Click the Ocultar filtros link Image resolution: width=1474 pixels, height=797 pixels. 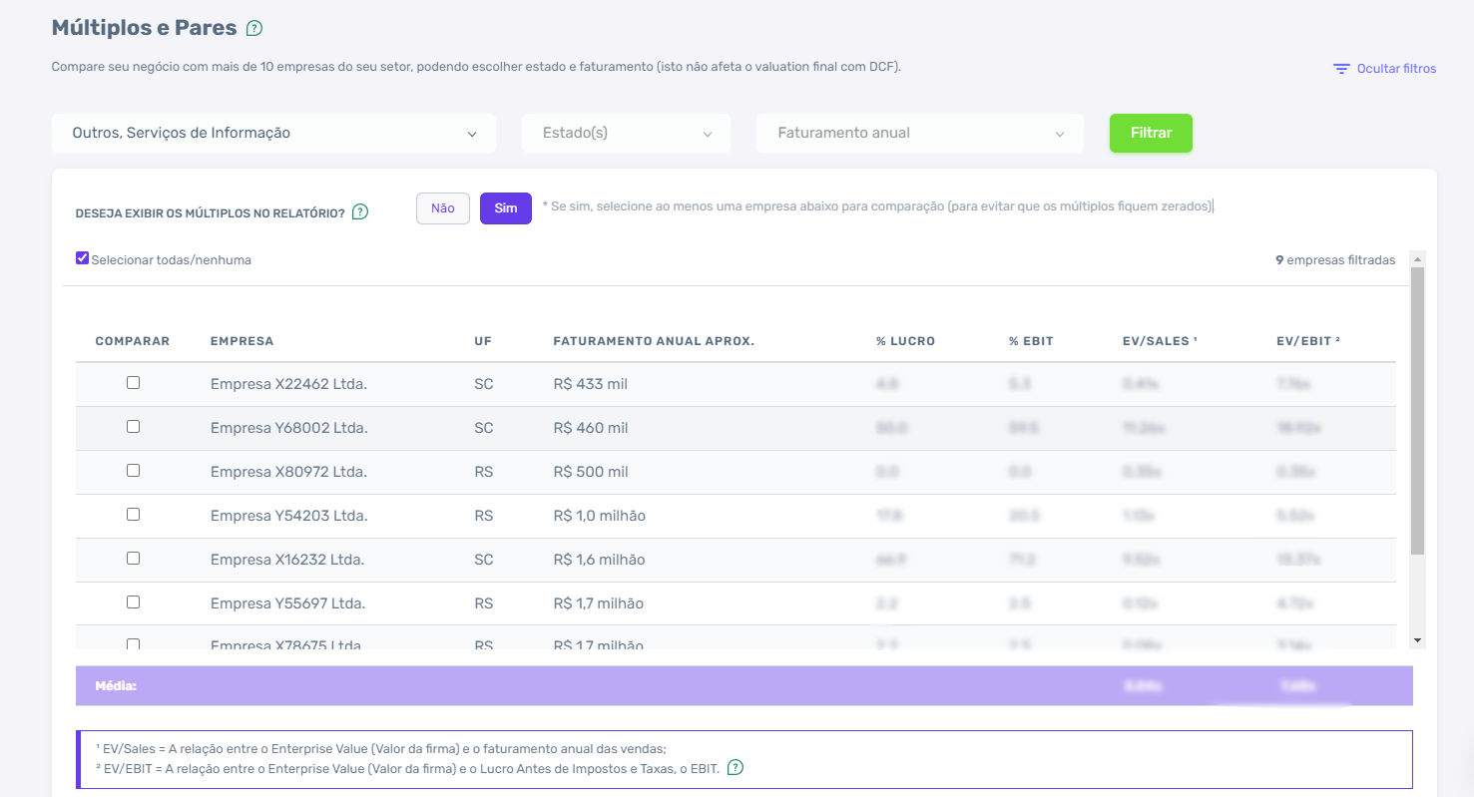click(x=1395, y=68)
